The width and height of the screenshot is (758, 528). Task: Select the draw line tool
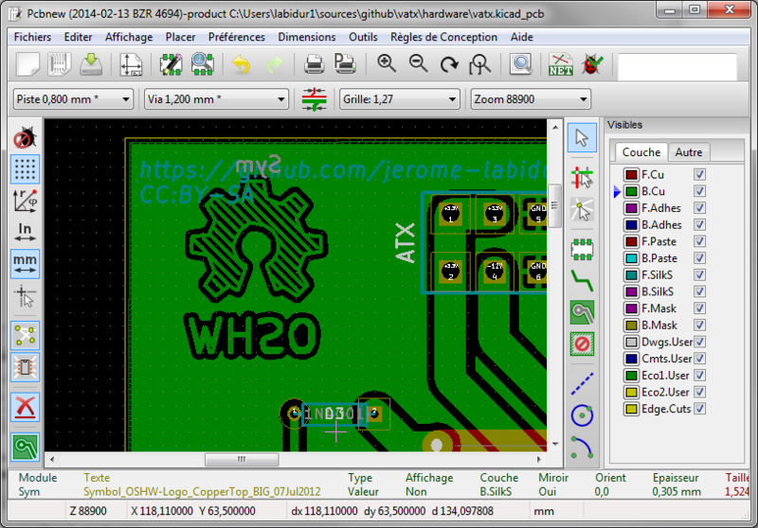[582, 383]
